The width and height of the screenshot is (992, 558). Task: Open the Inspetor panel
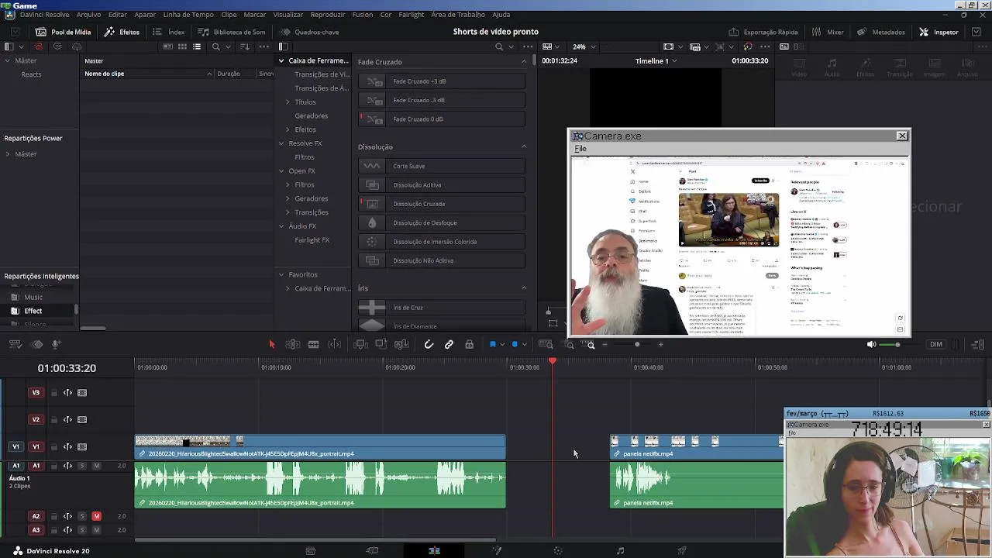pos(939,32)
